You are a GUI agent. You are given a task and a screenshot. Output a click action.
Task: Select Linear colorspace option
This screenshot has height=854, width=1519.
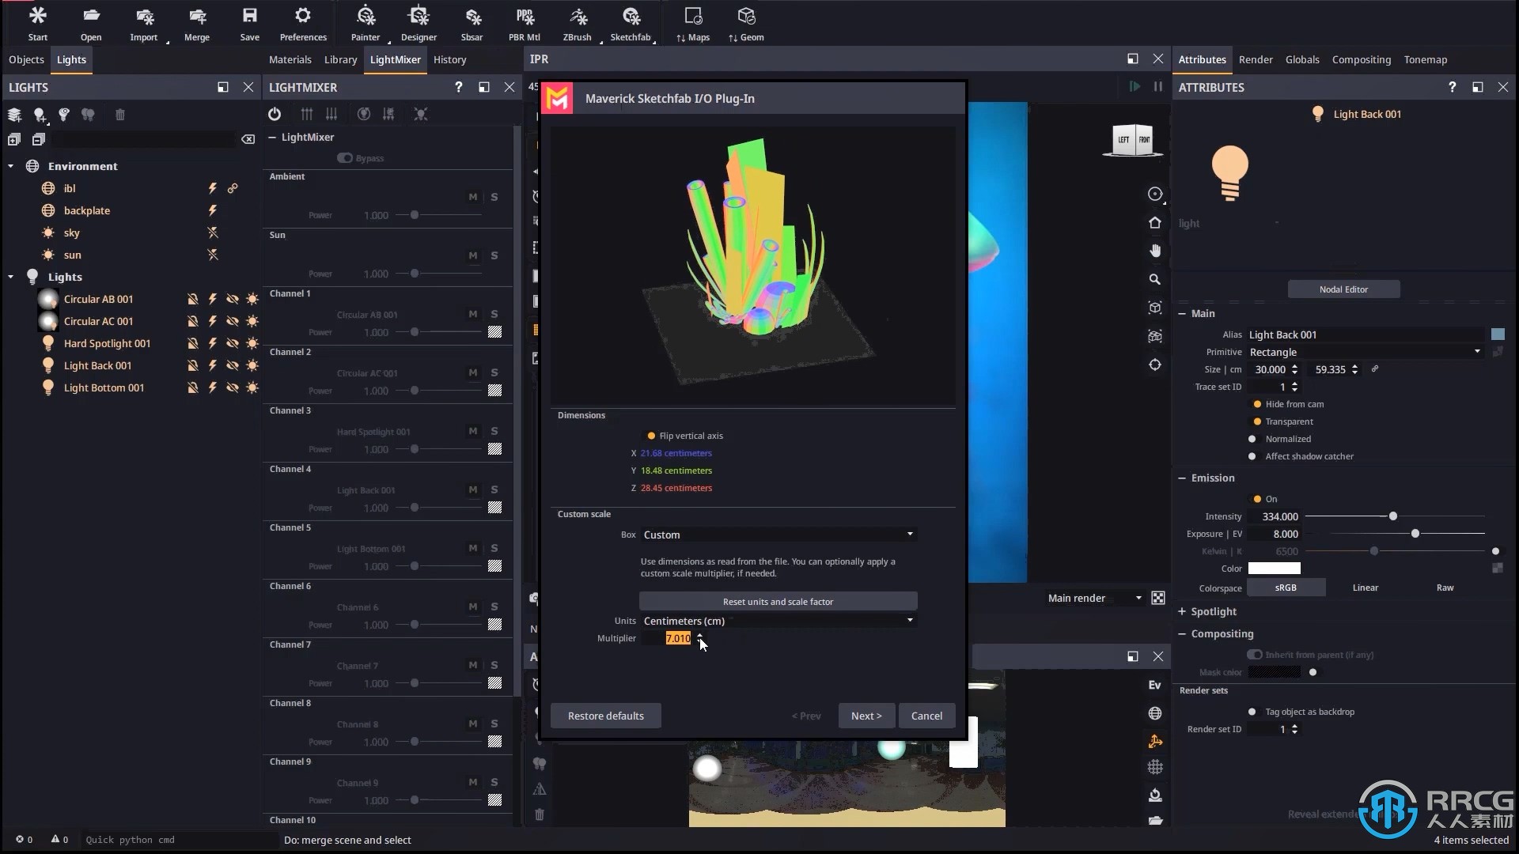coord(1366,588)
